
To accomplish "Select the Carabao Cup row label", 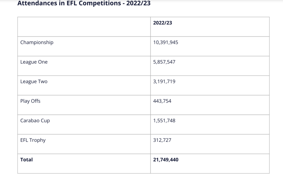I will [x=35, y=121].
